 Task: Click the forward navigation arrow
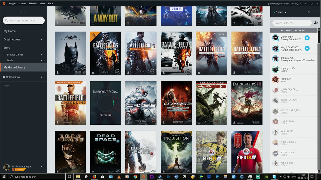[x=25, y=11]
